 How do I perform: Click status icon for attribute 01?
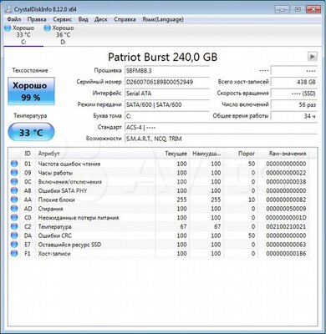coord(14,164)
